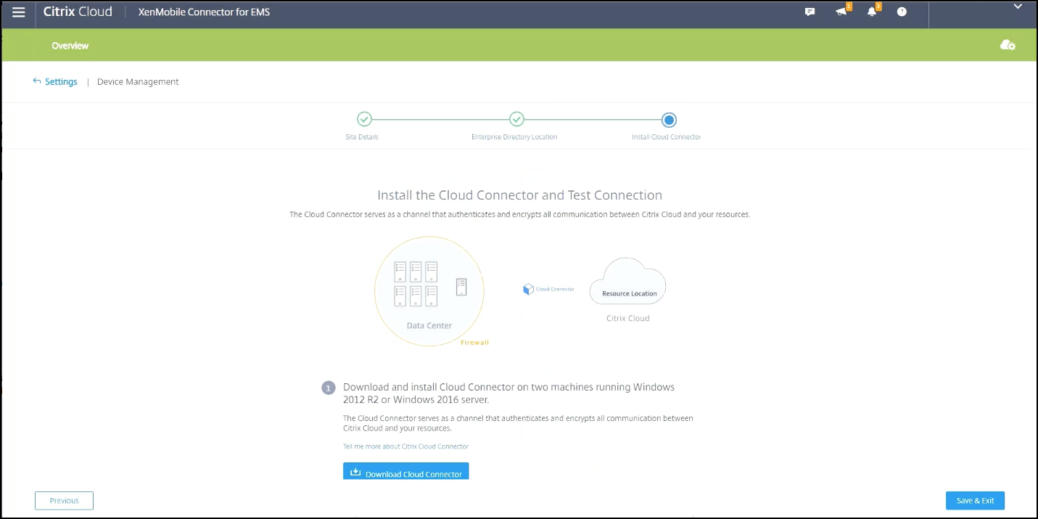The height and width of the screenshot is (519, 1038).
Task: Go to the Site Details step
Action: click(364, 120)
